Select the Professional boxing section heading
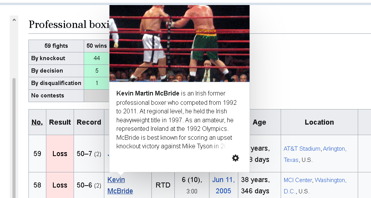The height and width of the screenshot is (198, 371). [x=69, y=24]
